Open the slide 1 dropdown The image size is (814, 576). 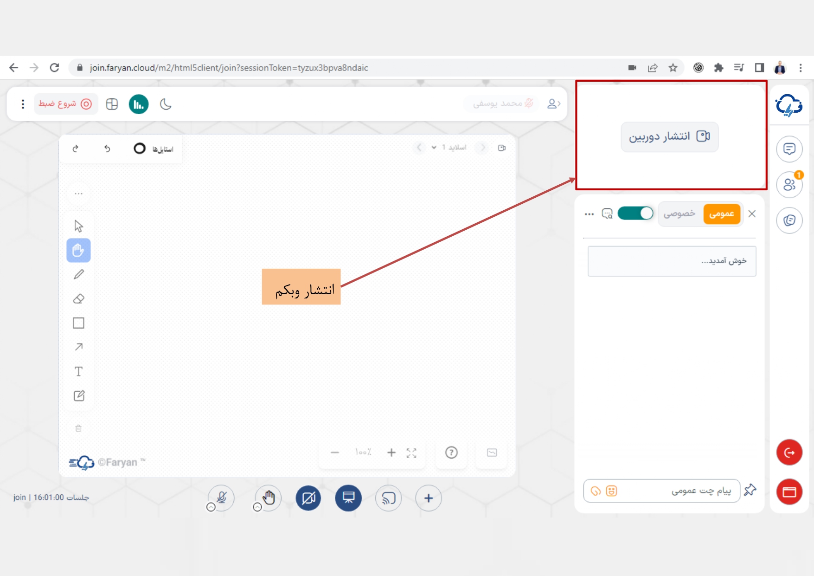pyautogui.click(x=449, y=148)
